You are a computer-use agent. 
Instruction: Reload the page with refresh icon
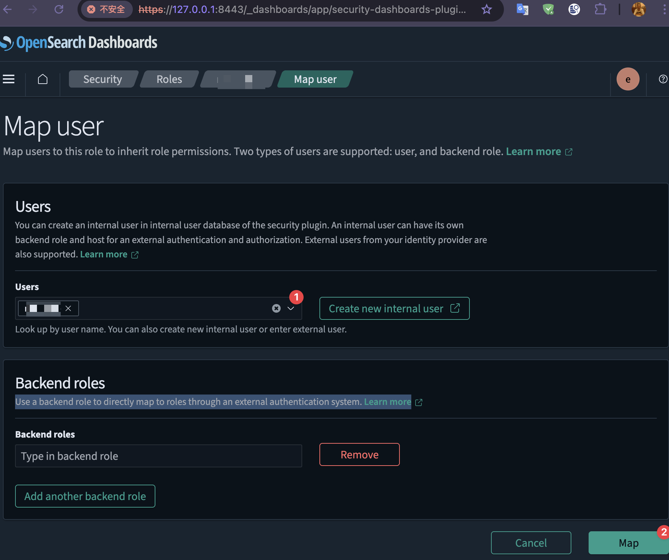(59, 9)
